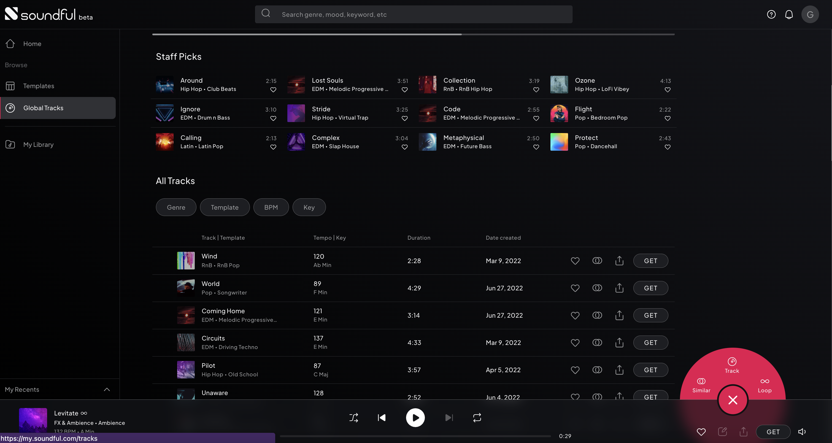Open the Flight staff pick thumbnail
The height and width of the screenshot is (443, 832).
[559, 113]
